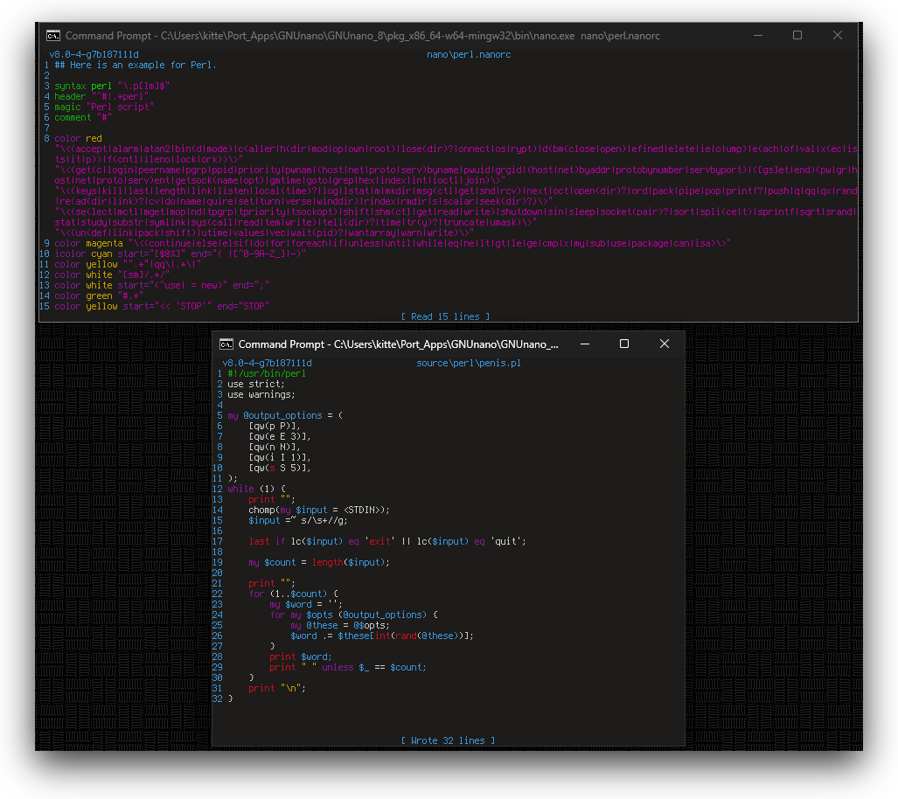Maximize the back perl.nanorc window
This screenshot has width=898, height=799.
pyautogui.click(x=797, y=36)
